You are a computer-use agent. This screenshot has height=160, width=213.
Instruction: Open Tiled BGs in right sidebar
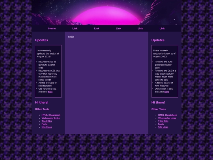click(163, 121)
